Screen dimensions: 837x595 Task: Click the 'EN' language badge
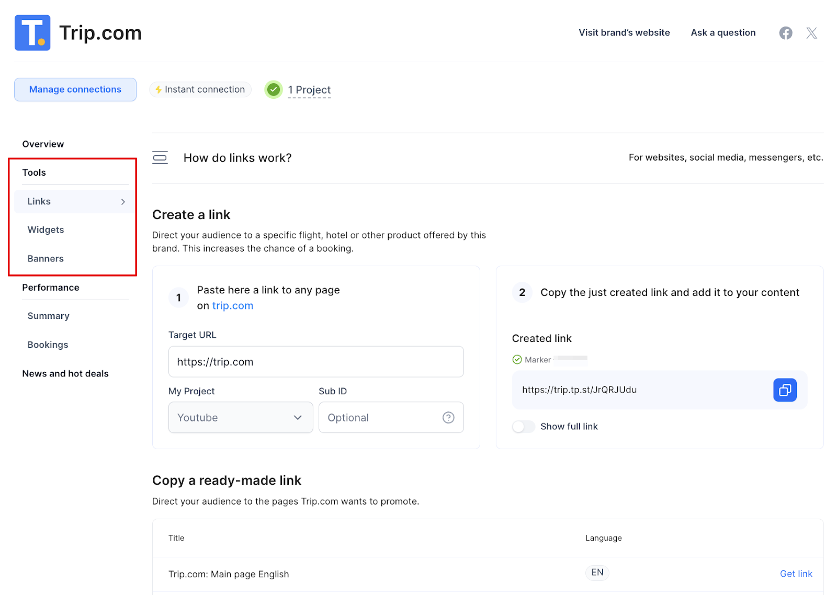[597, 573]
